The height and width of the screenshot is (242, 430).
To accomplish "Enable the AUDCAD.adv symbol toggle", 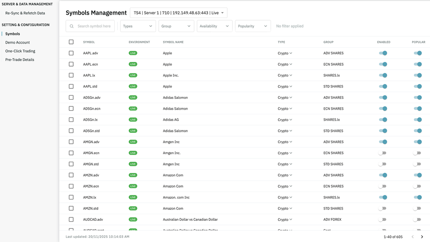I will (382, 219).
